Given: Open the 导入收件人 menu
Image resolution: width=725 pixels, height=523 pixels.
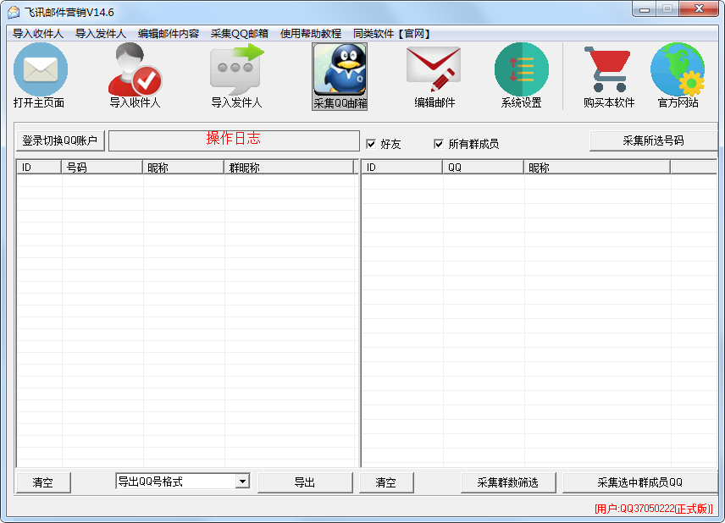Looking at the screenshot, I should click(38, 34).
